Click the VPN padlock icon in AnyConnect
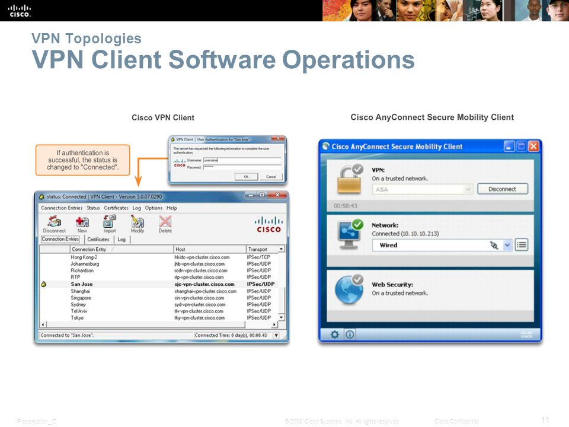This screenshot has width=569, height=427. tap(350, 179)
